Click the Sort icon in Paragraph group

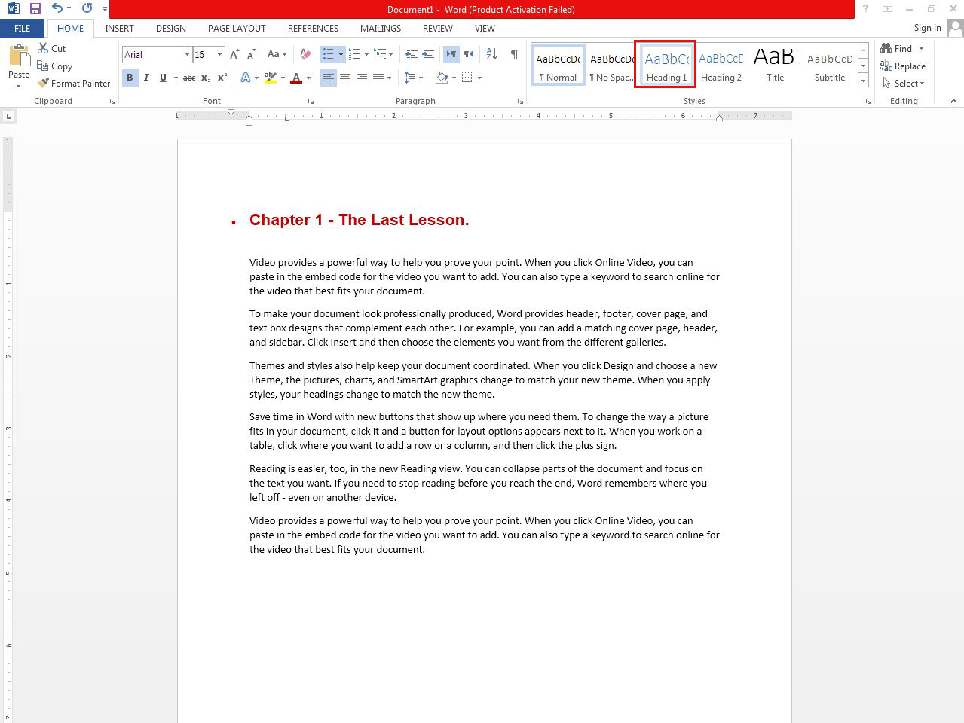click(491, 53)
